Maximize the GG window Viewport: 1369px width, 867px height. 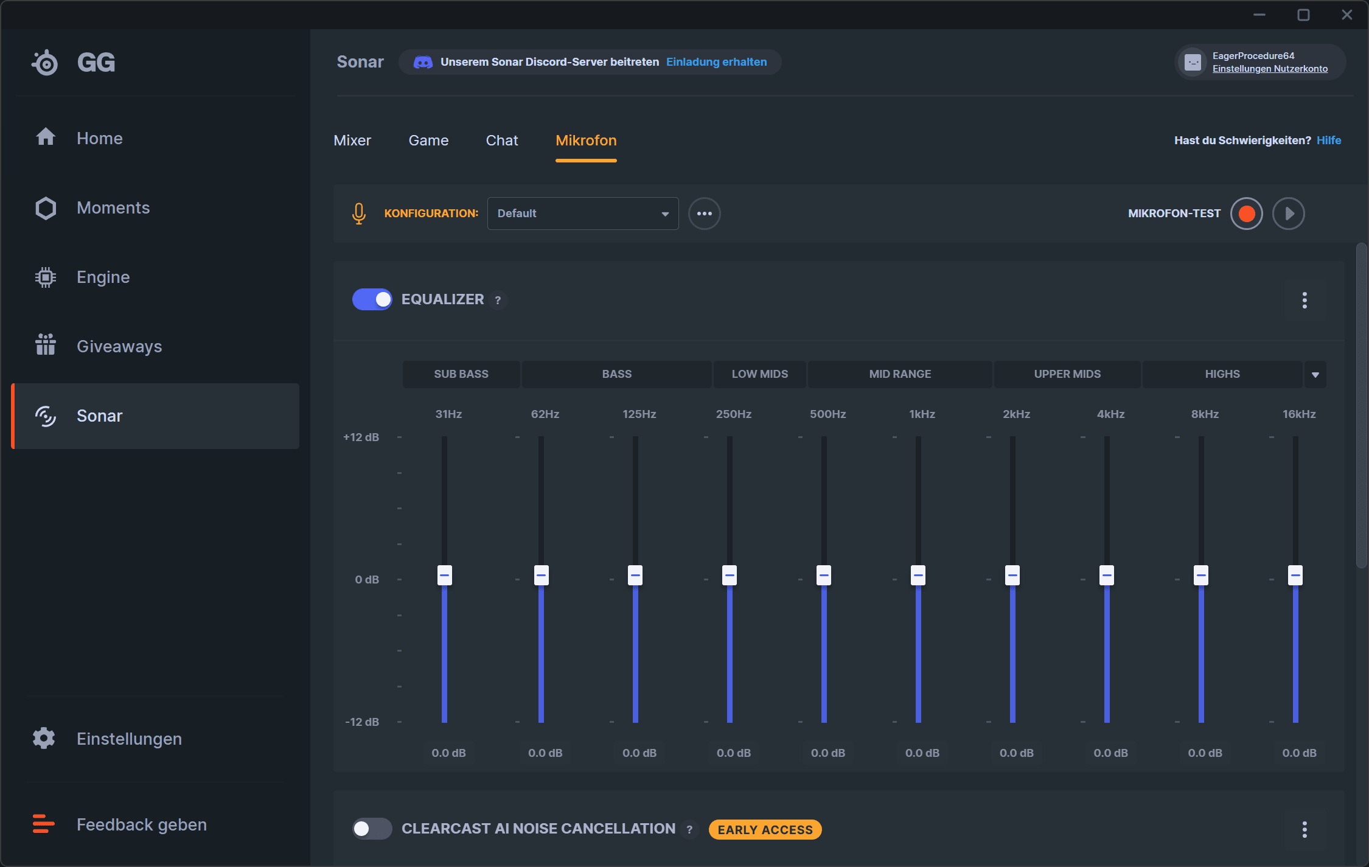tap(1303, 15)
